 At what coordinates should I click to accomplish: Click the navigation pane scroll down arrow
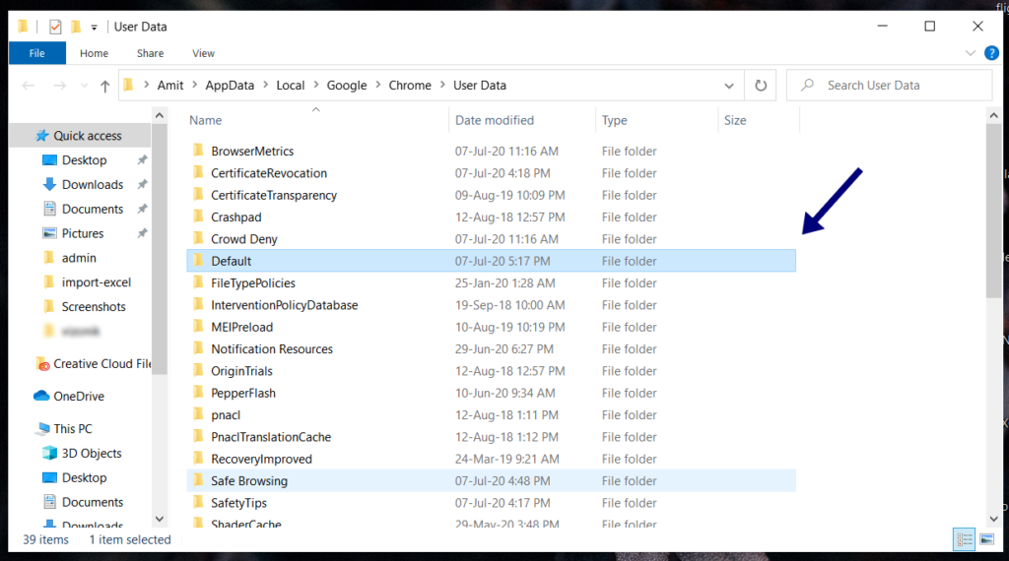click(x=160, y=519)
